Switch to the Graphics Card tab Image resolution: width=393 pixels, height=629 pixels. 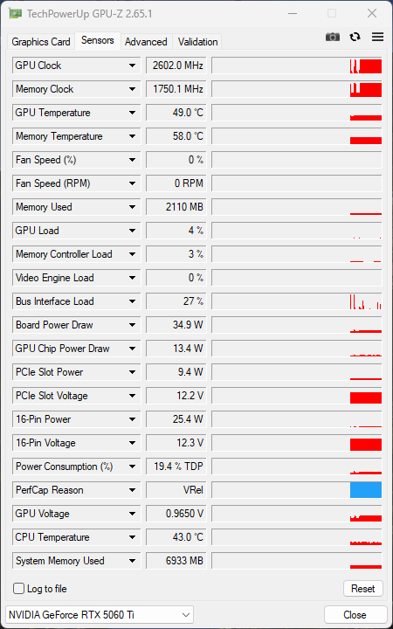click(x=41, y=42)
